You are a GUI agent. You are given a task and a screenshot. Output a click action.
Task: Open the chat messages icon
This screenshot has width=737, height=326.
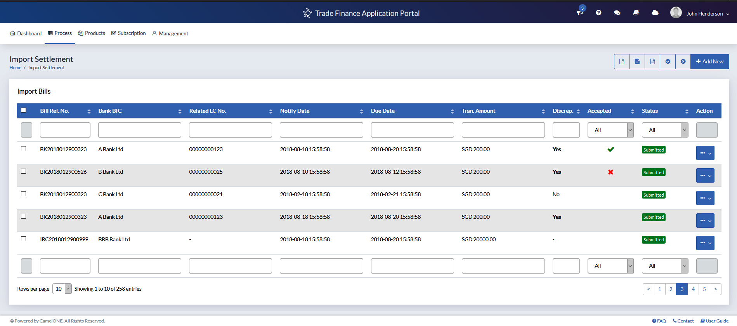coord(617,13)
